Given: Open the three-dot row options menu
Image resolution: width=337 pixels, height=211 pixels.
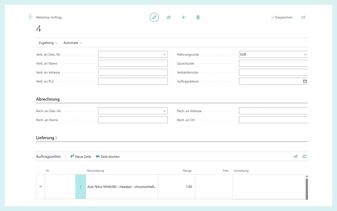Looking at the screenshot, I should [81, 187].
